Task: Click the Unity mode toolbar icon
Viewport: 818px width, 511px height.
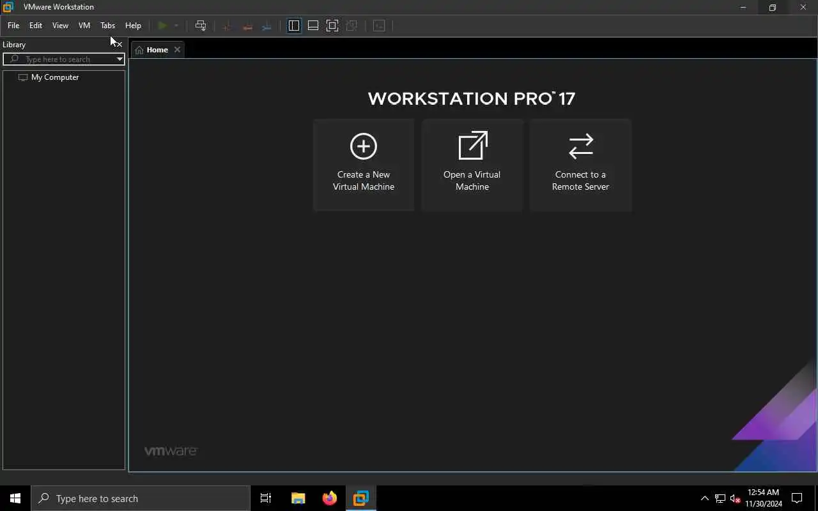Action: pos(351,26)
